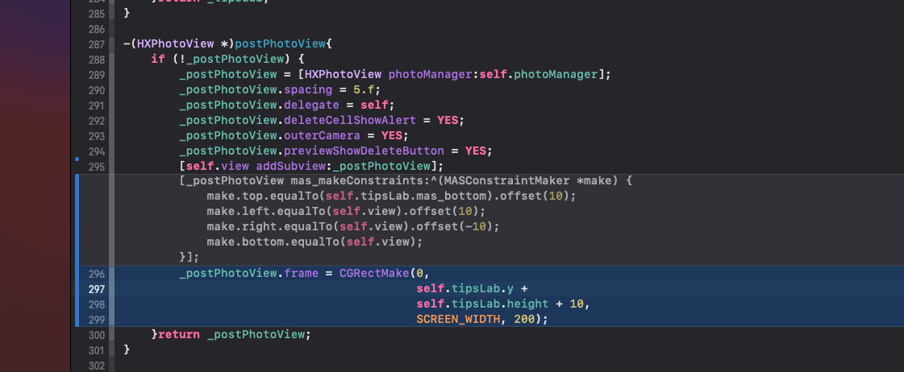Click SCREEN_WIDTH macro on line 299
The image size is (904, 372).
(x=458, y=320)
